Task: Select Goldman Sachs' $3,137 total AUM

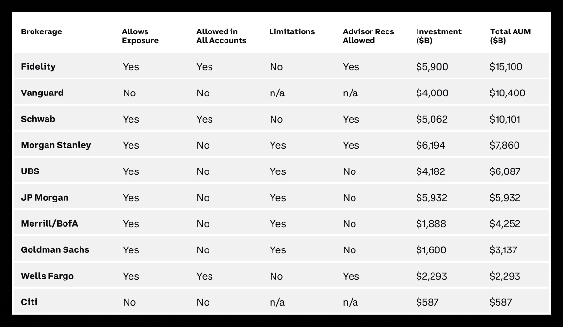Action: pyautogui.click(x=503, y=250)
